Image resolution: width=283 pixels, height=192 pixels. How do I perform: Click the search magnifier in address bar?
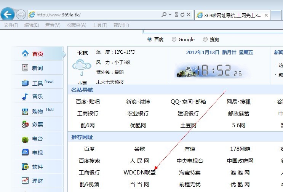point(164,14)
